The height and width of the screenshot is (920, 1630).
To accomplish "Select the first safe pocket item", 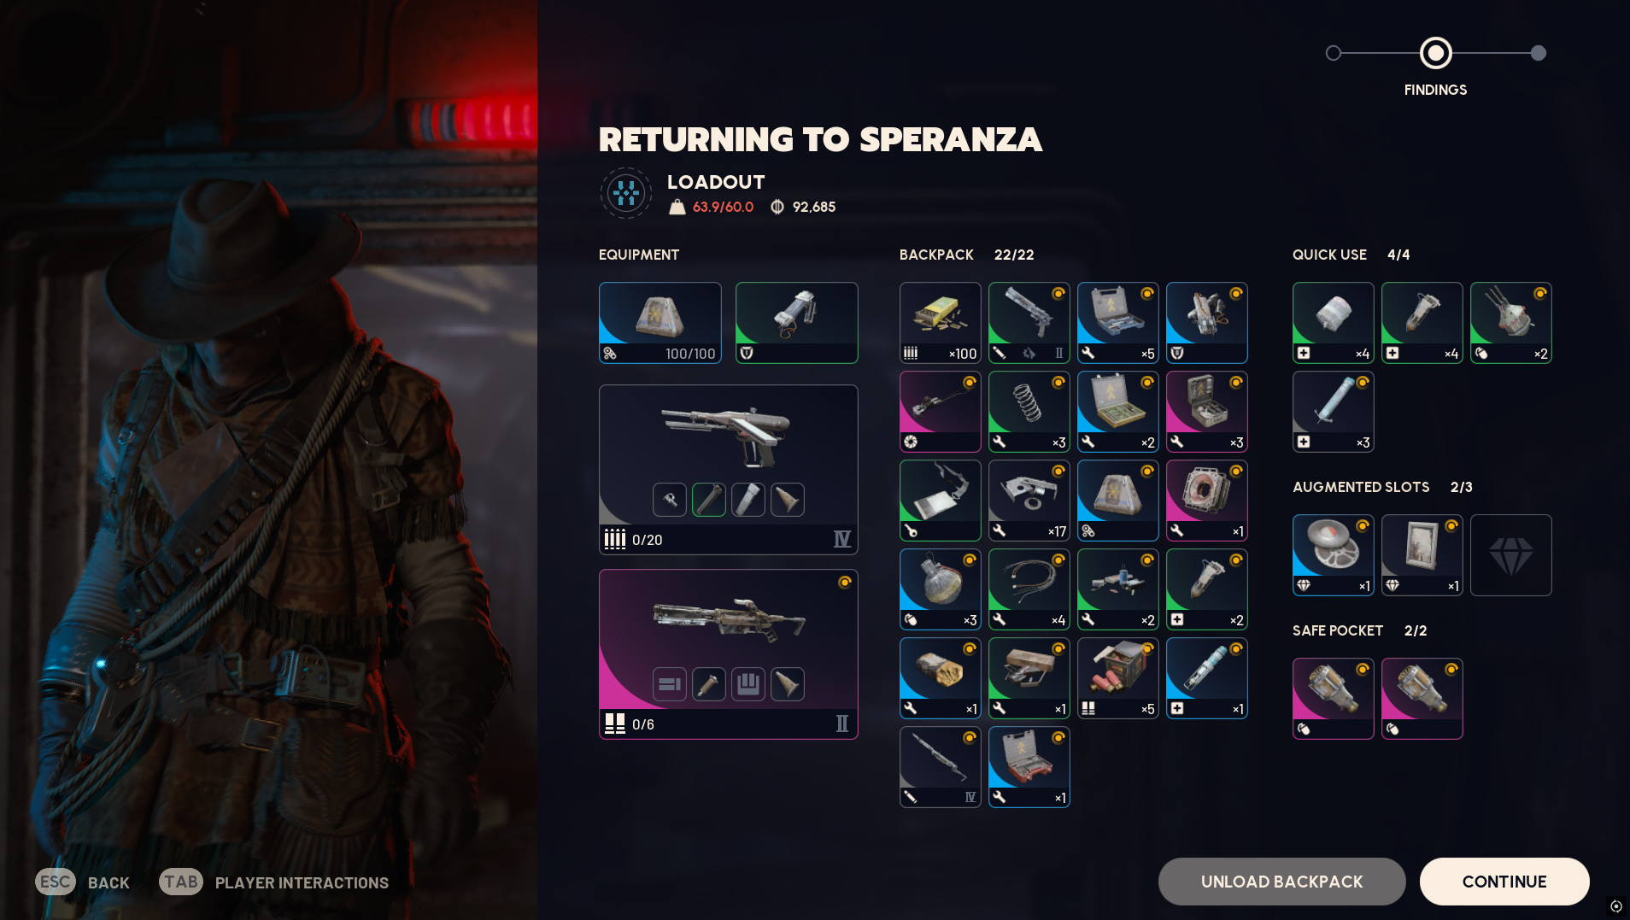I will tap(1333, 699).
